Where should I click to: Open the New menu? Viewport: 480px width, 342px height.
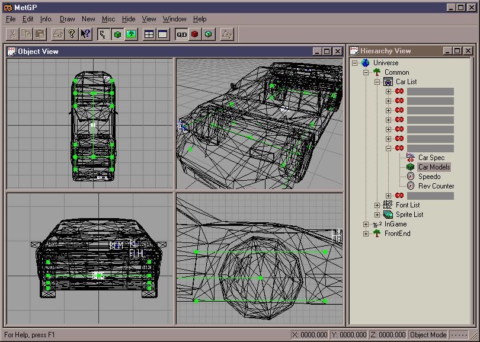click(x=88, y=19)
